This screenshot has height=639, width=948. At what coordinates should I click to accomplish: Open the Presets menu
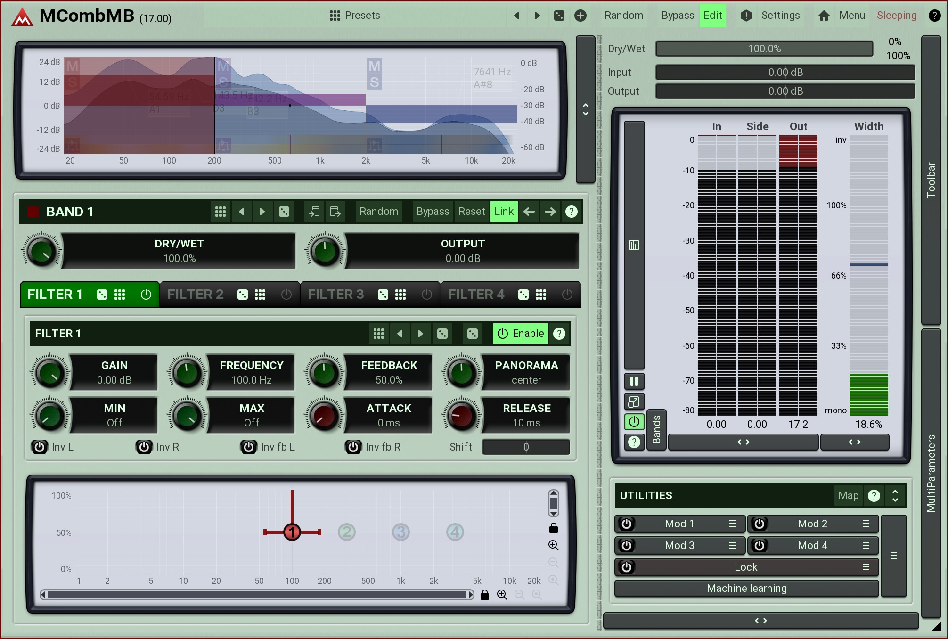[355, 16]
